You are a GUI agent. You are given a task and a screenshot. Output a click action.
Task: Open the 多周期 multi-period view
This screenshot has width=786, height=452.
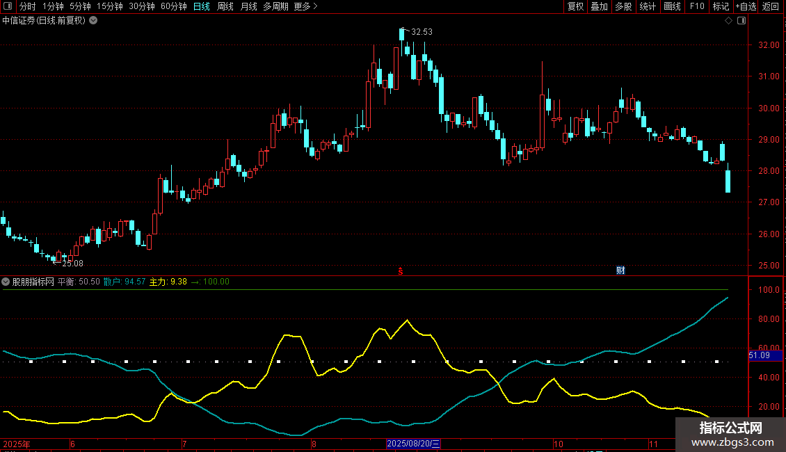coord(275,6)
